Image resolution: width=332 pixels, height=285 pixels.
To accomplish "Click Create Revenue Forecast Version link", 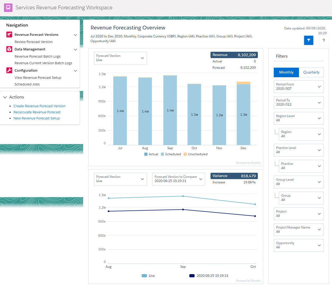I will pyautogui.click(x=39, y=106).
